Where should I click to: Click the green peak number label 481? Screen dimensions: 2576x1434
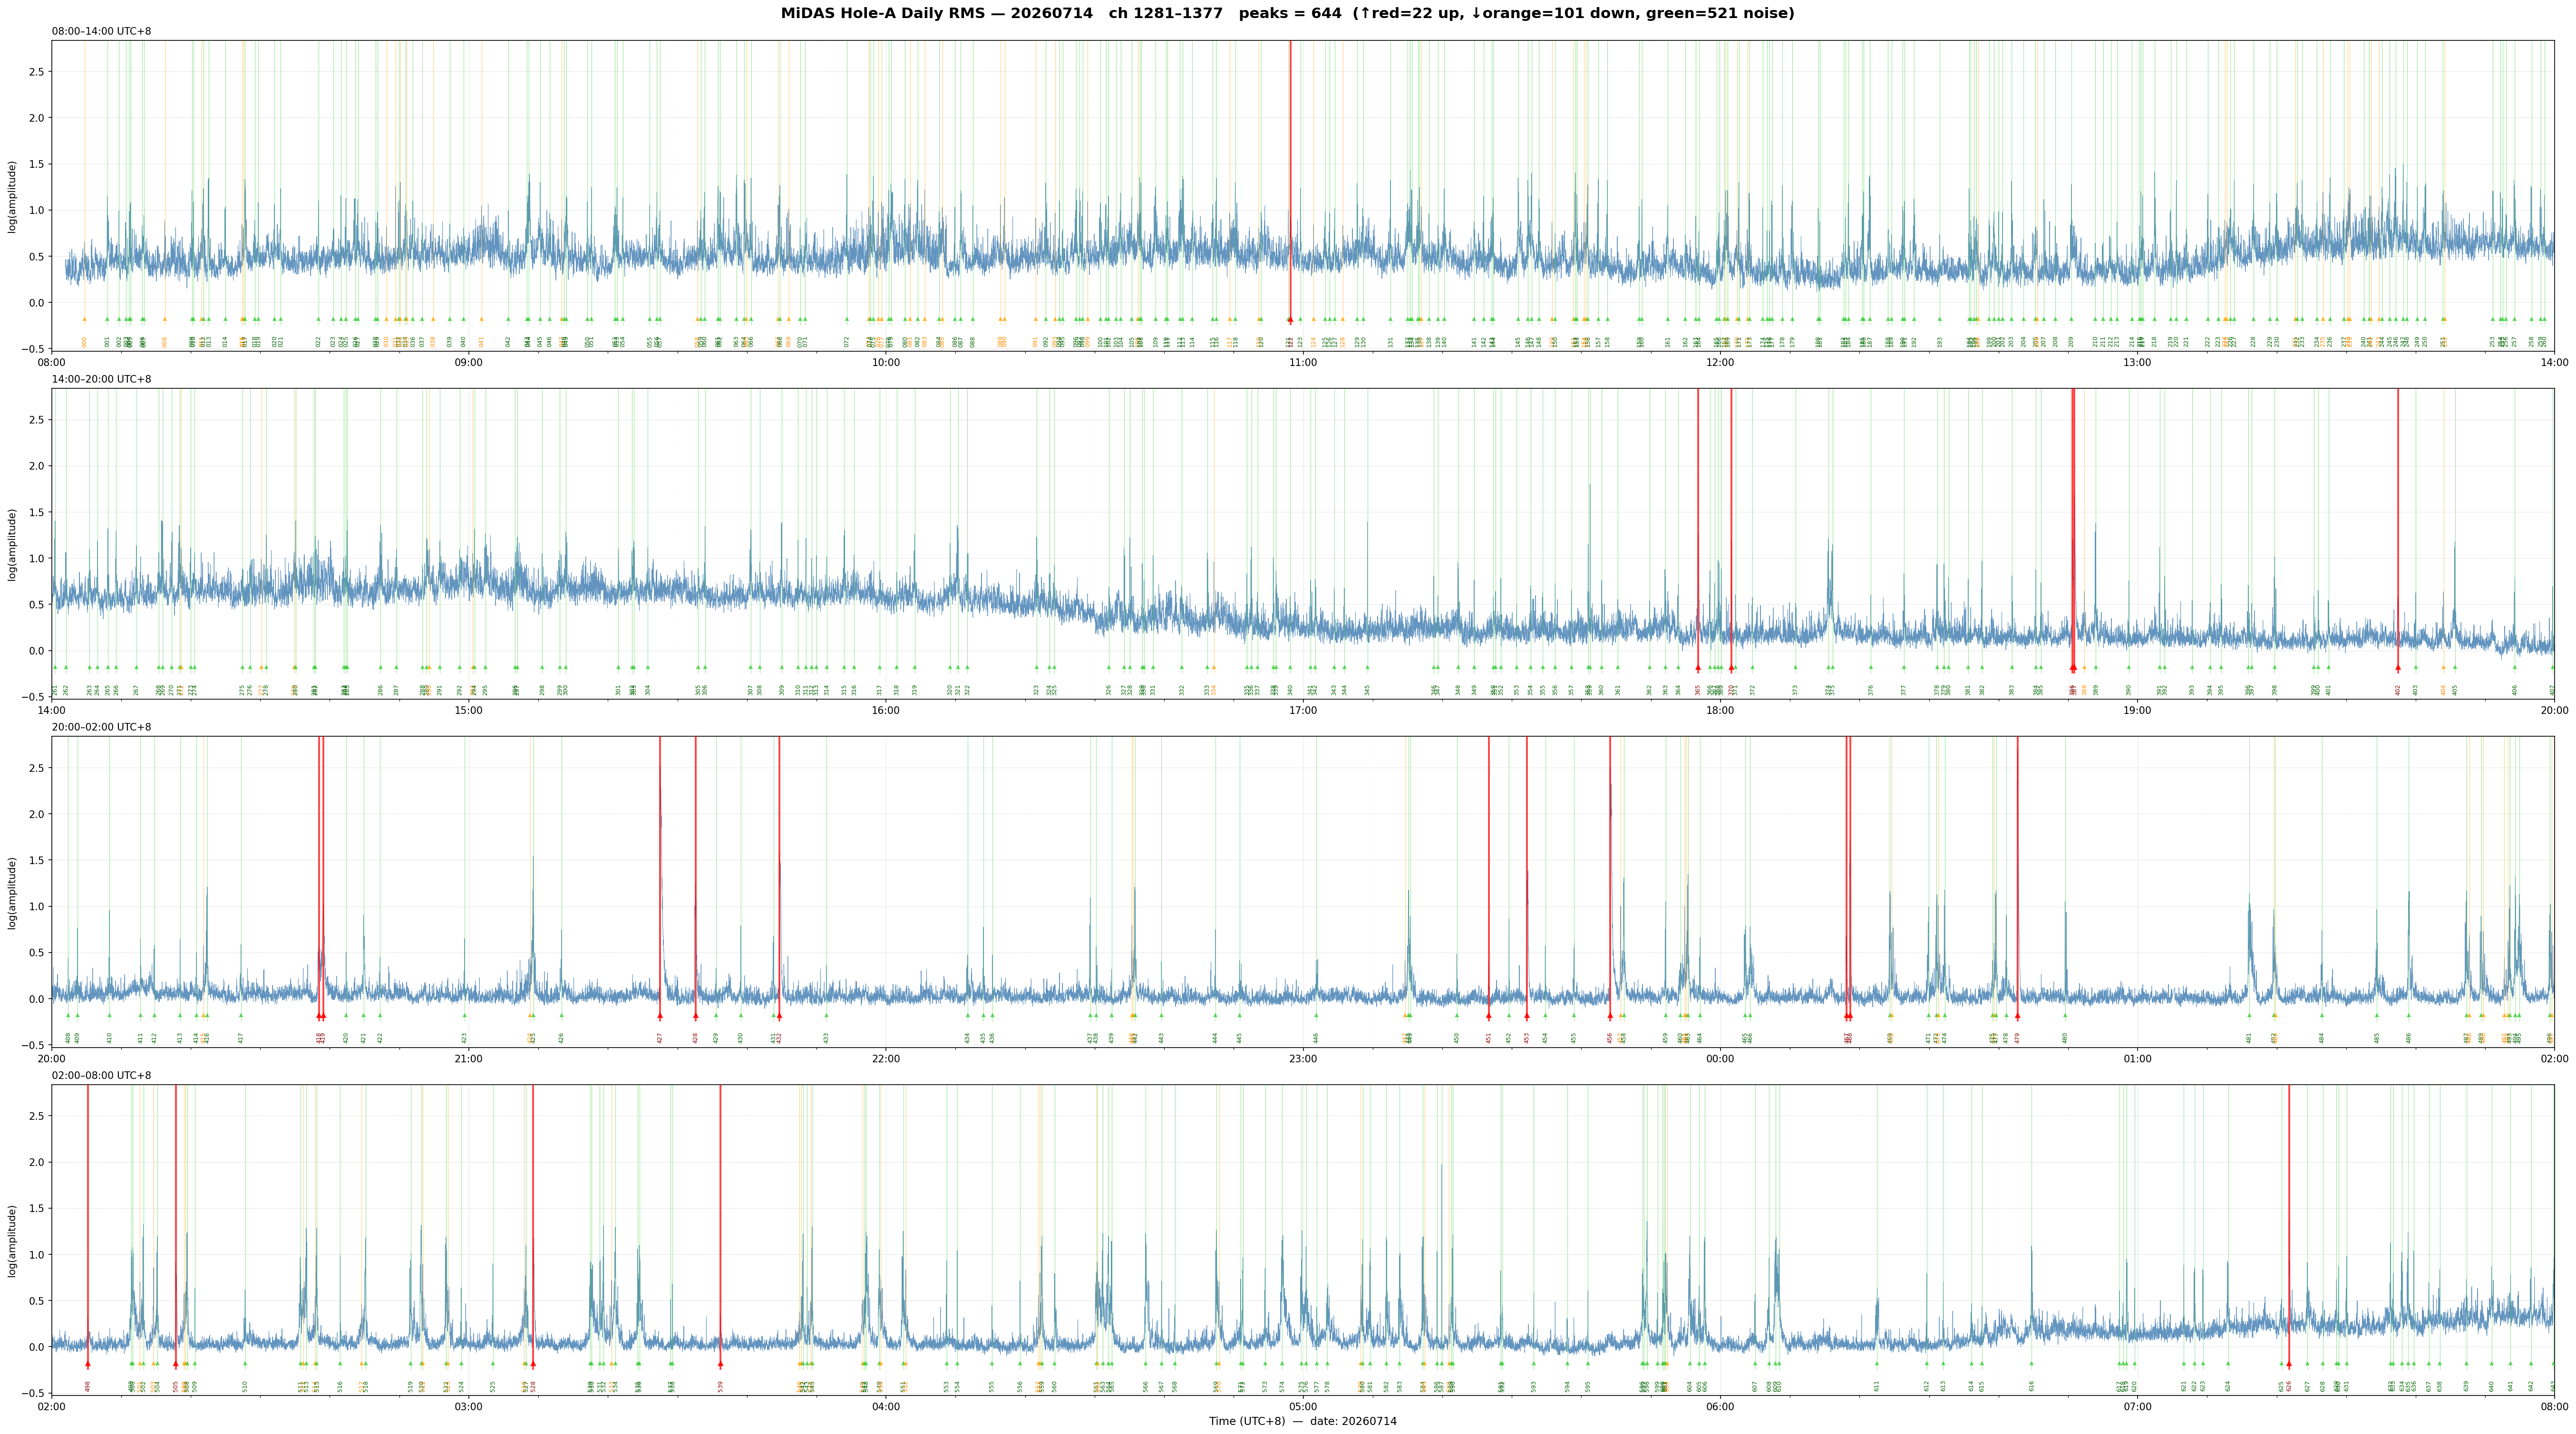(x=2249, y=1038)
